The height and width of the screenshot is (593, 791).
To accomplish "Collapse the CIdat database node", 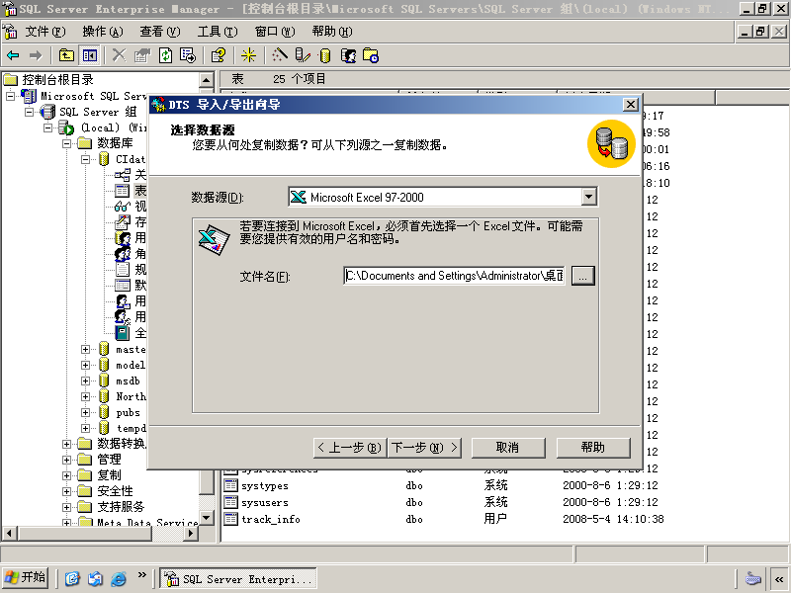I will [x=85, y=159].
